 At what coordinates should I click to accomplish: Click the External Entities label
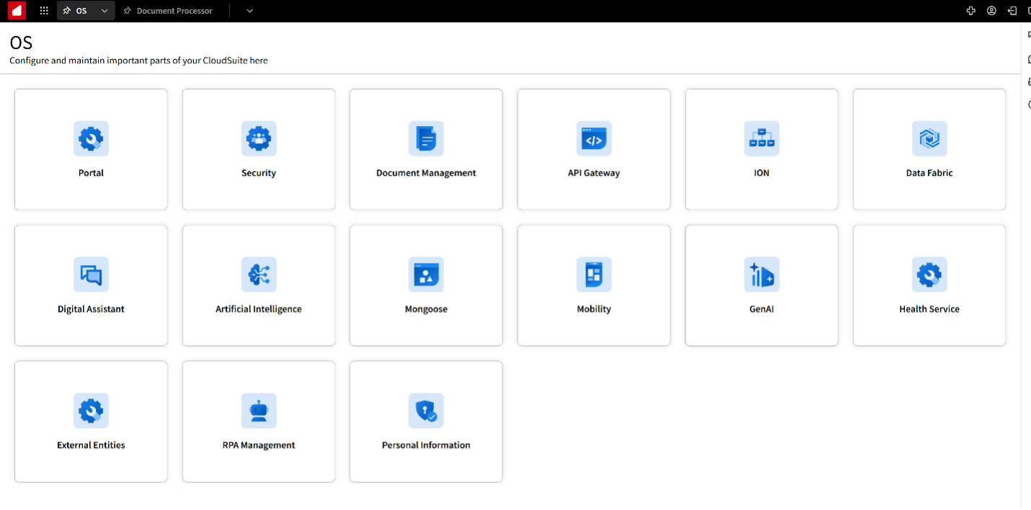point(91,445)
